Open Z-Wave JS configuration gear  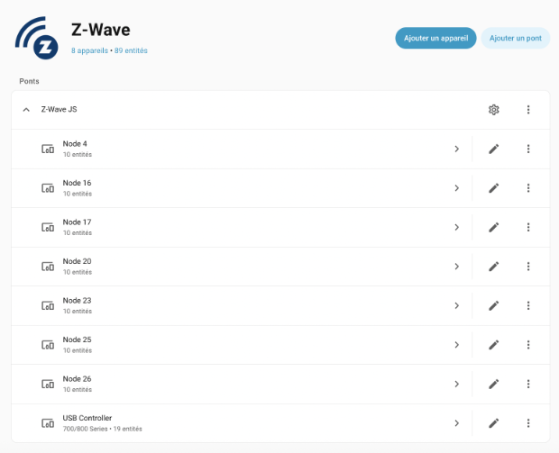(493, 110)
